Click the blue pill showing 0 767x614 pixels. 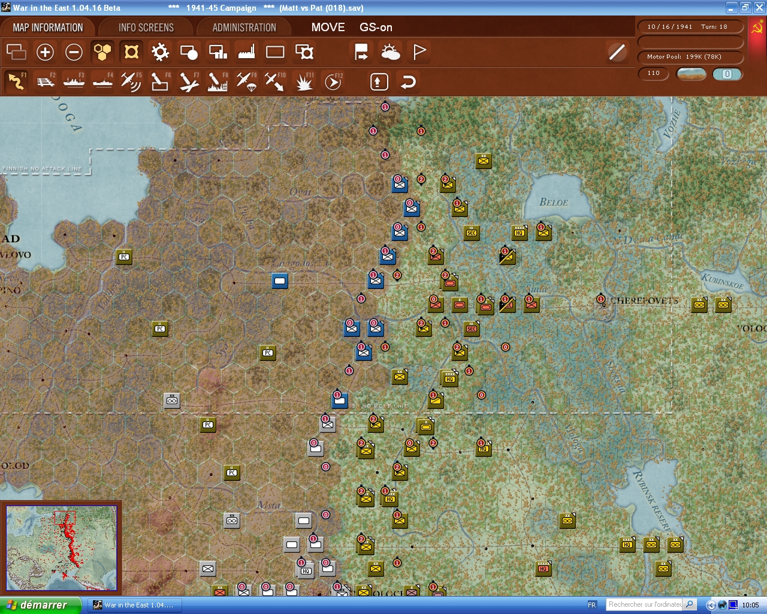point(727,74)
